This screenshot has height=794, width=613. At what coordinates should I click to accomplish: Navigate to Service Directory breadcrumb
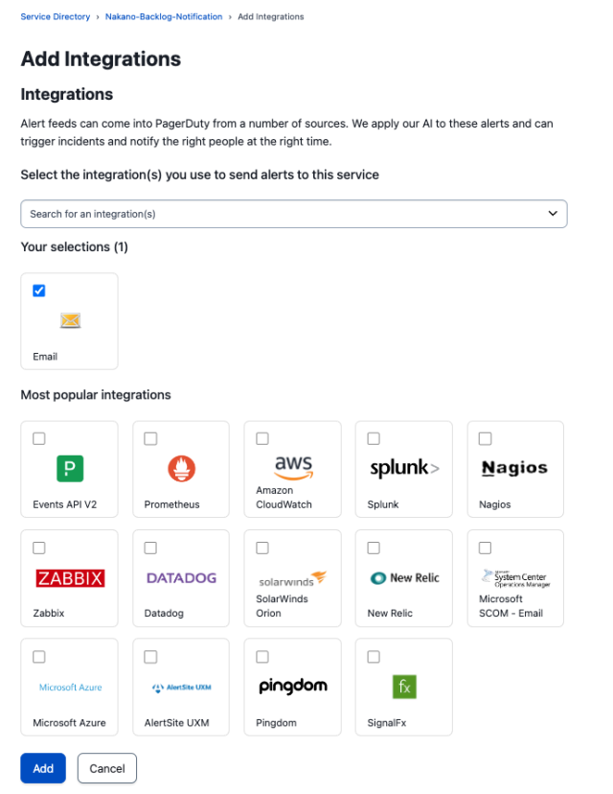[55, 16]
